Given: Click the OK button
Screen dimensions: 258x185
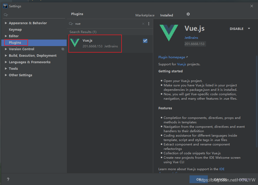Looking at the screenshot, I should click(198, 180).
